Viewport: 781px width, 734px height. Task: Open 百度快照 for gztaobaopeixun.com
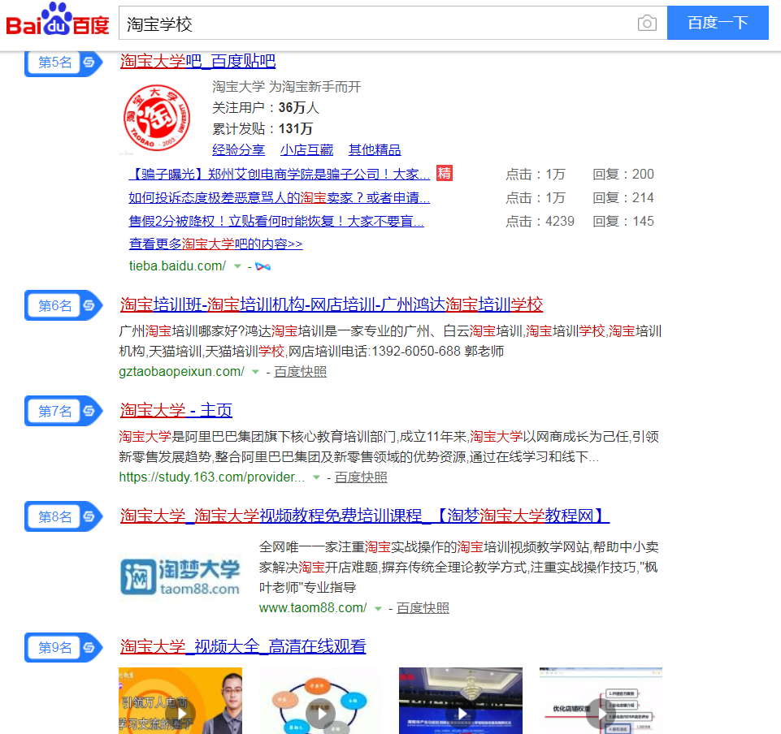301,372
